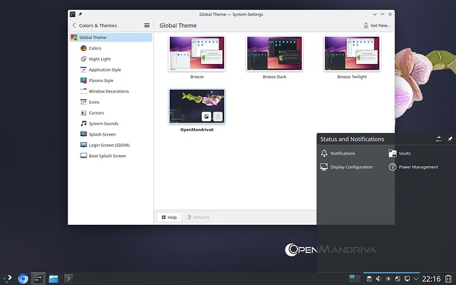Pin the Status and Notifications popup

click(x=449, y=139)
